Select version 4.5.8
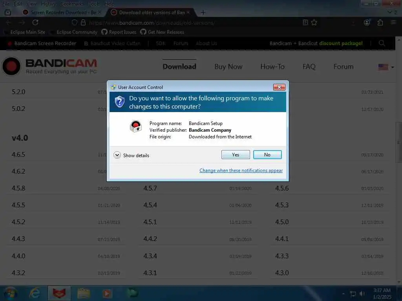Viewport: 402px width, 301px height. [18, 188]
